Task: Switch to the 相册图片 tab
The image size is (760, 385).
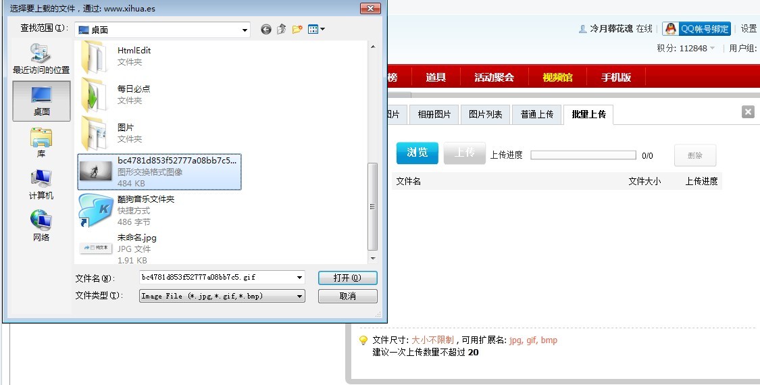Action: pos(434,114)
